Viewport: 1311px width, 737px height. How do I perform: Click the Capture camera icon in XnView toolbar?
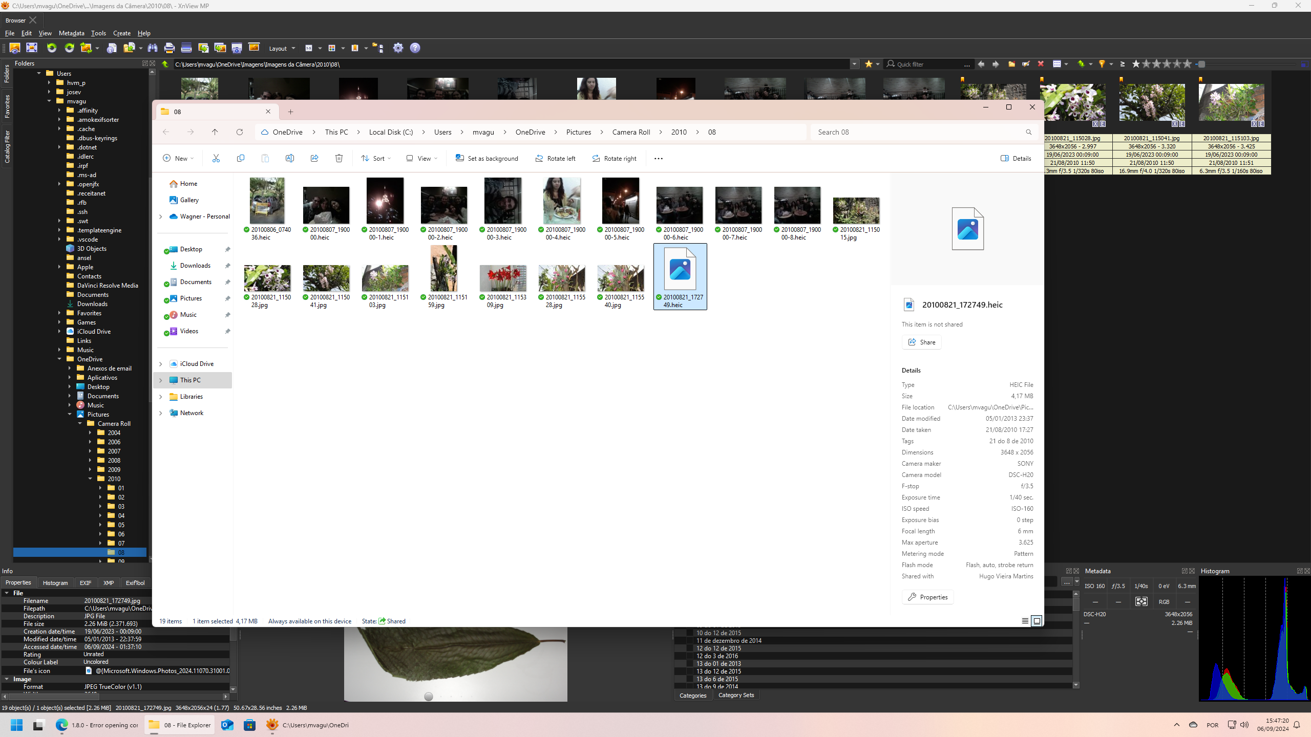click(x=237, y=48)
